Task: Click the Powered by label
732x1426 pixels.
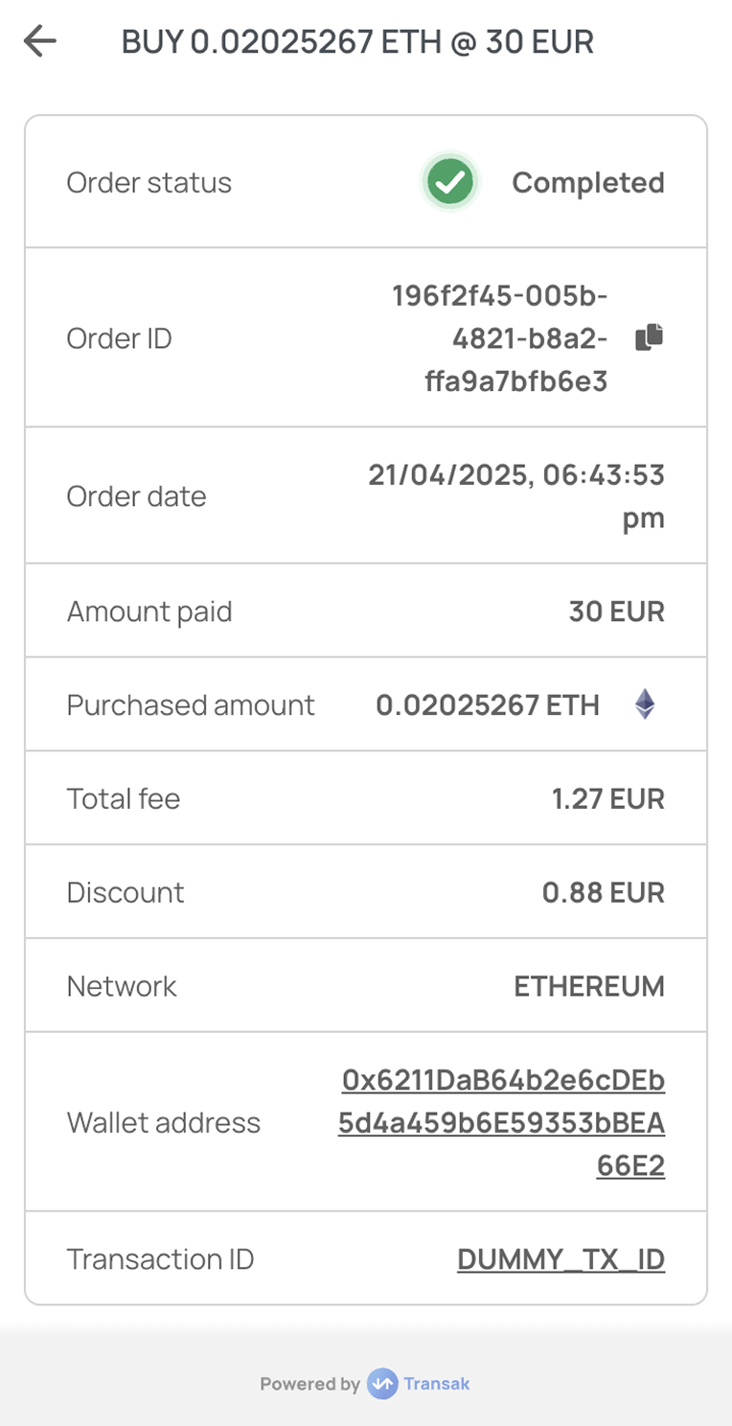Action: tap(309, 1384)
